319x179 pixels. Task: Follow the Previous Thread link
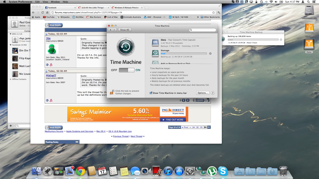click(121, 136)
